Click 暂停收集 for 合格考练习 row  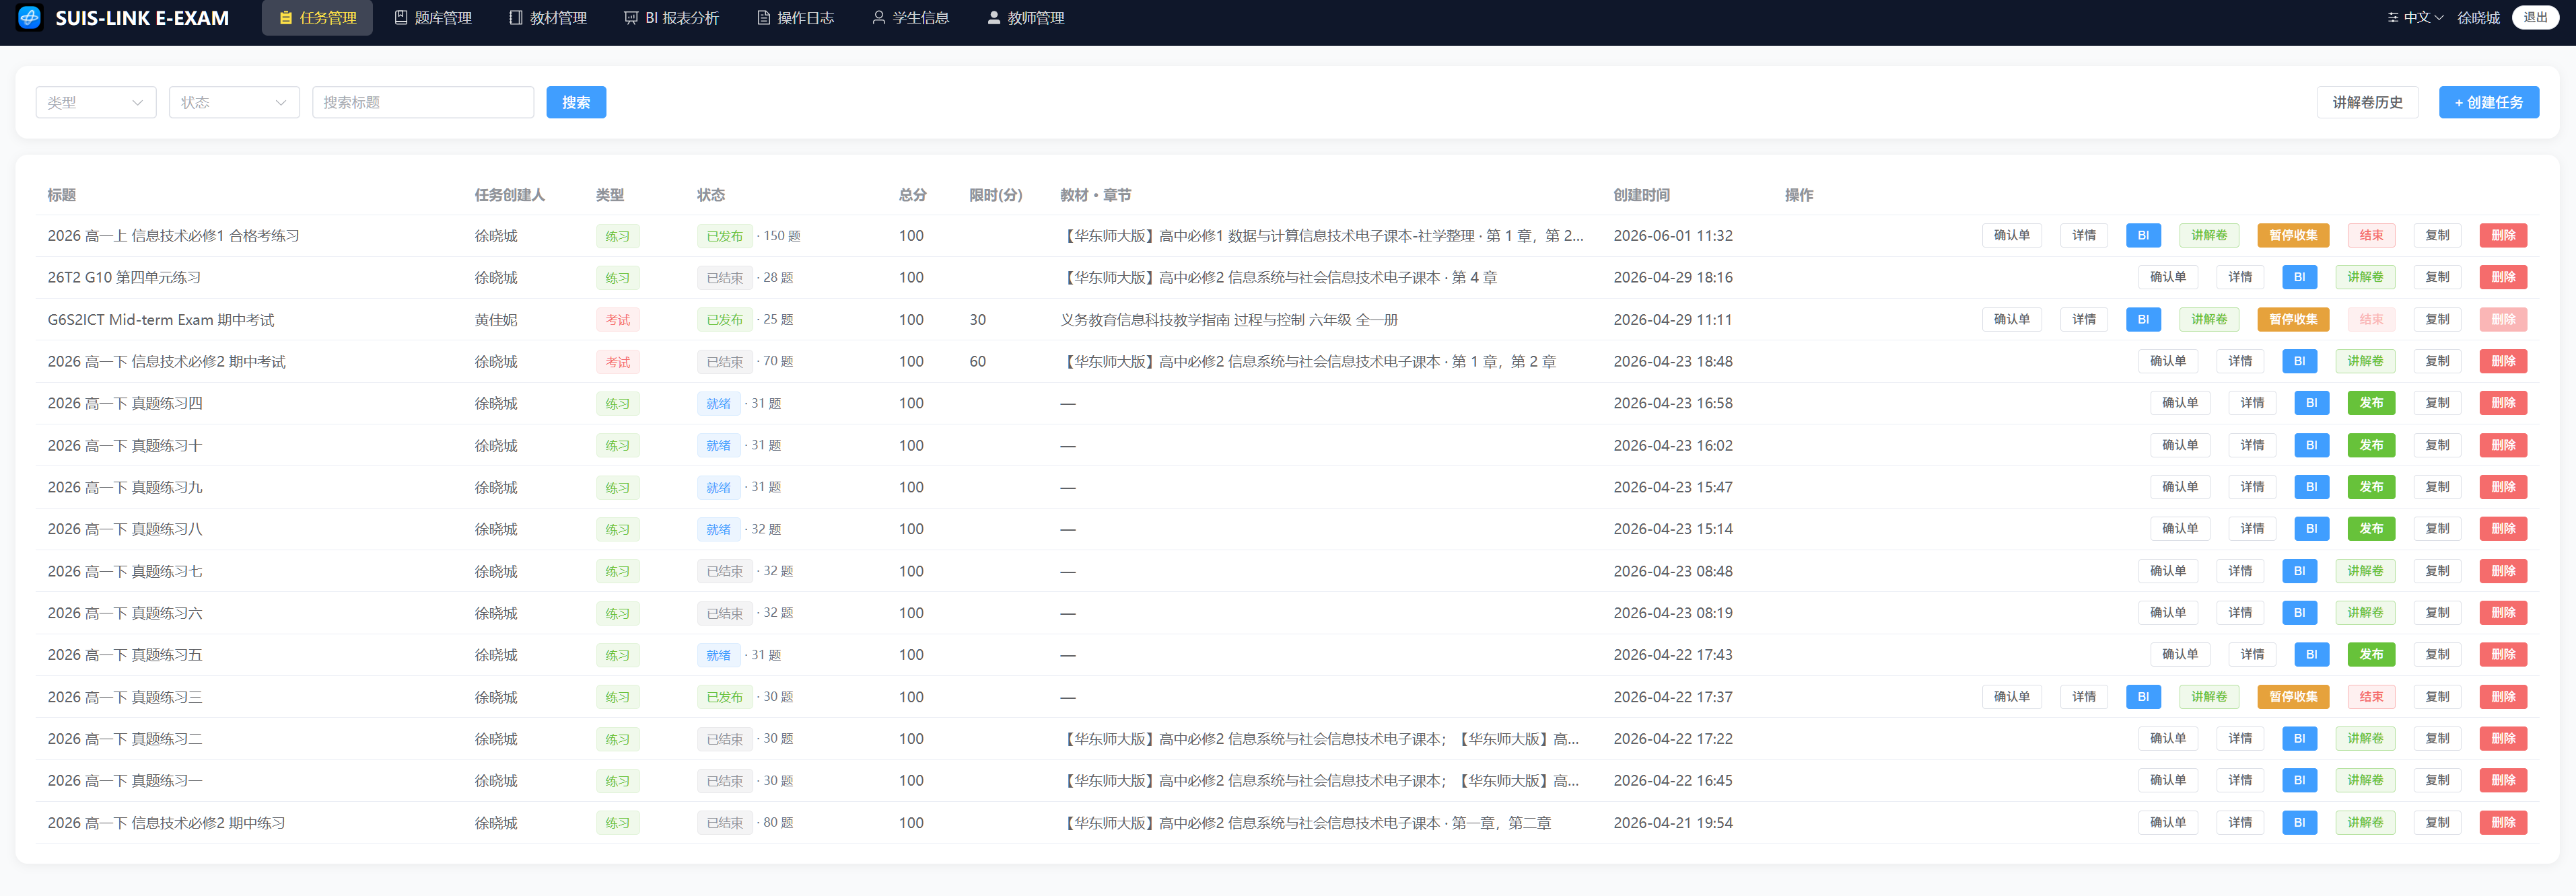(x=2293, y=235)
